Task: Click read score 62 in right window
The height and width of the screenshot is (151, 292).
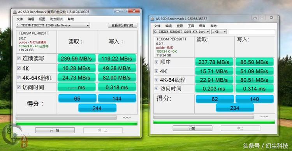Action: (215, 99)
